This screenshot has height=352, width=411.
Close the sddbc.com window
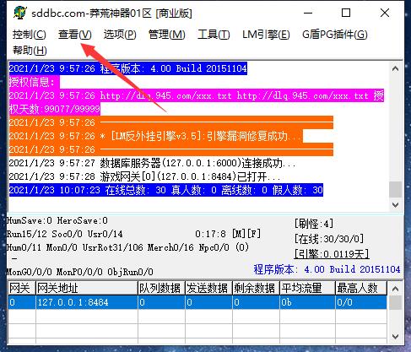pyautogui.click(x=385, y=13)
